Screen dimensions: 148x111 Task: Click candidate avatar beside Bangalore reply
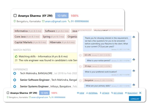(x=81, y=81)
